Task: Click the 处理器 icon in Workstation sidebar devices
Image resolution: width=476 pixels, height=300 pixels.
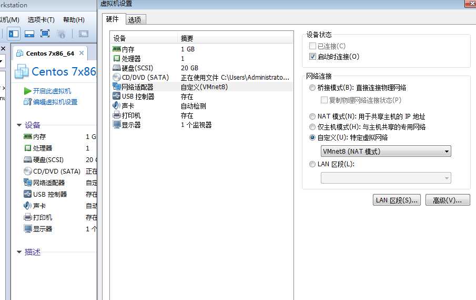Action: (28, 148)
